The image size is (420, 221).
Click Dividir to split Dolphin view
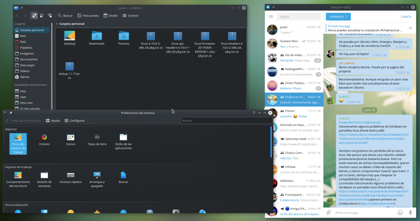pyautogui.click(x=111, y=16)
